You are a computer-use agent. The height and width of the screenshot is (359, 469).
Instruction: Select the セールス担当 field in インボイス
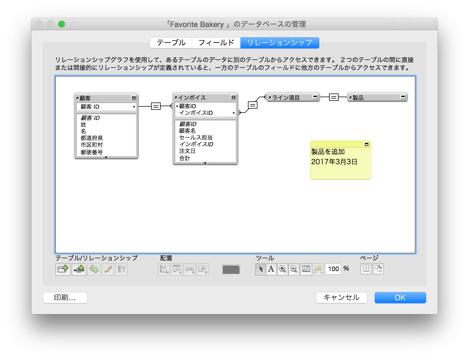point(196,137)
